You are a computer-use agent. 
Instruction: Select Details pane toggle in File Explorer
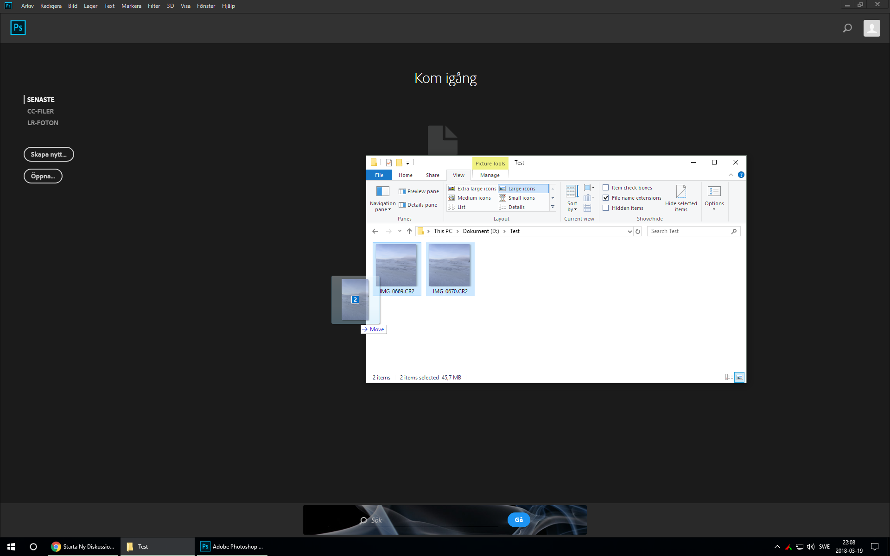pos(416,204)
